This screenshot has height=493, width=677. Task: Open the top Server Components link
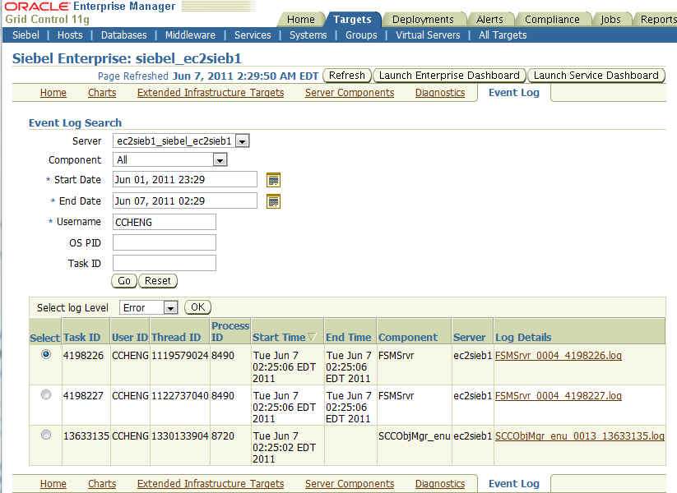(350, 93)
